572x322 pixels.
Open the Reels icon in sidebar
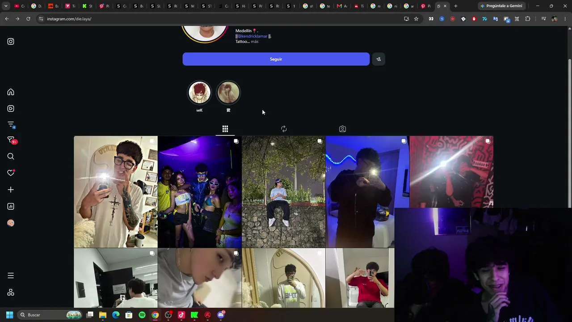point(11,109)
